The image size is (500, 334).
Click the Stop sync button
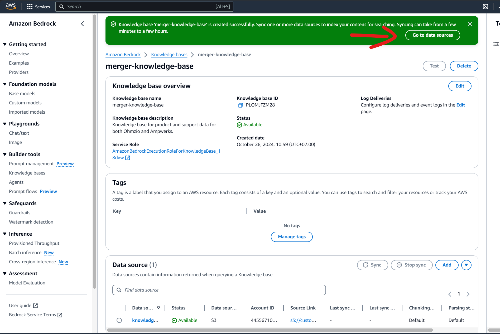pyautogui.click(x=411, y=265)
